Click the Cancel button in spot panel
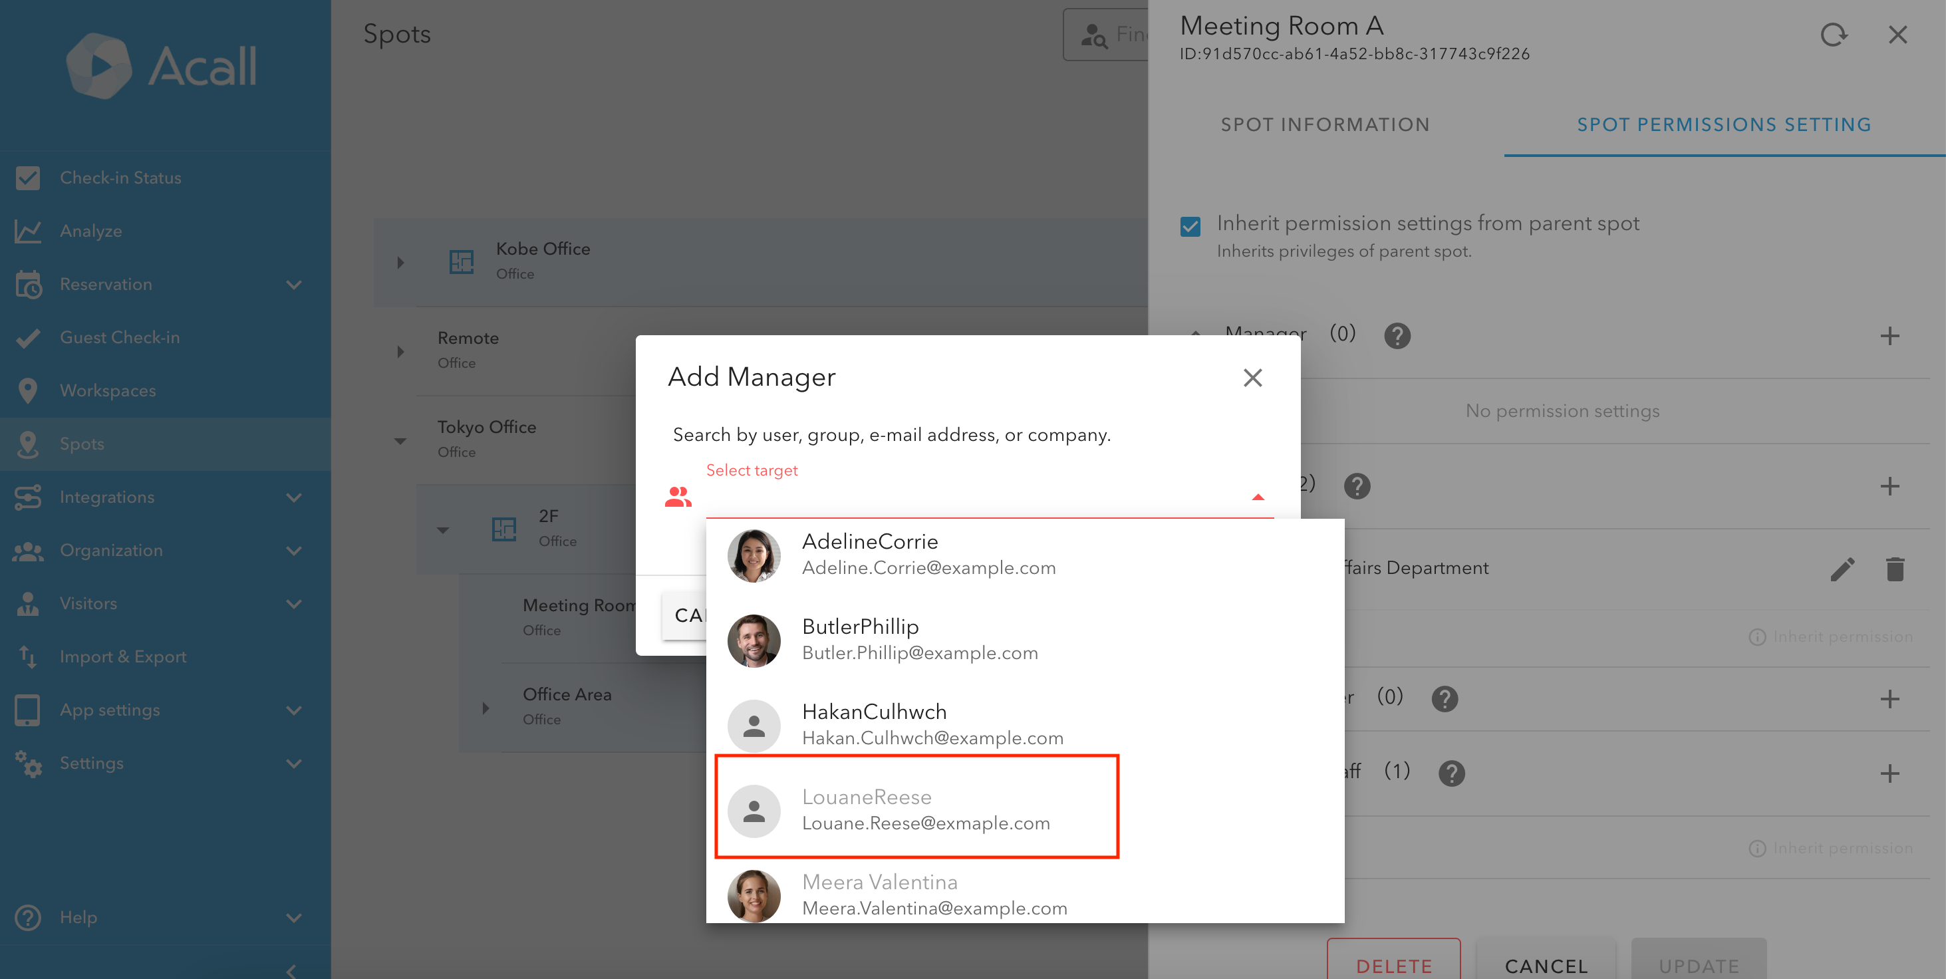 coord(1546,964)
